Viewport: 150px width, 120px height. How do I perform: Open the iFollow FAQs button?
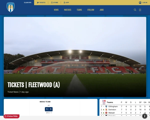tap(11, 116)
